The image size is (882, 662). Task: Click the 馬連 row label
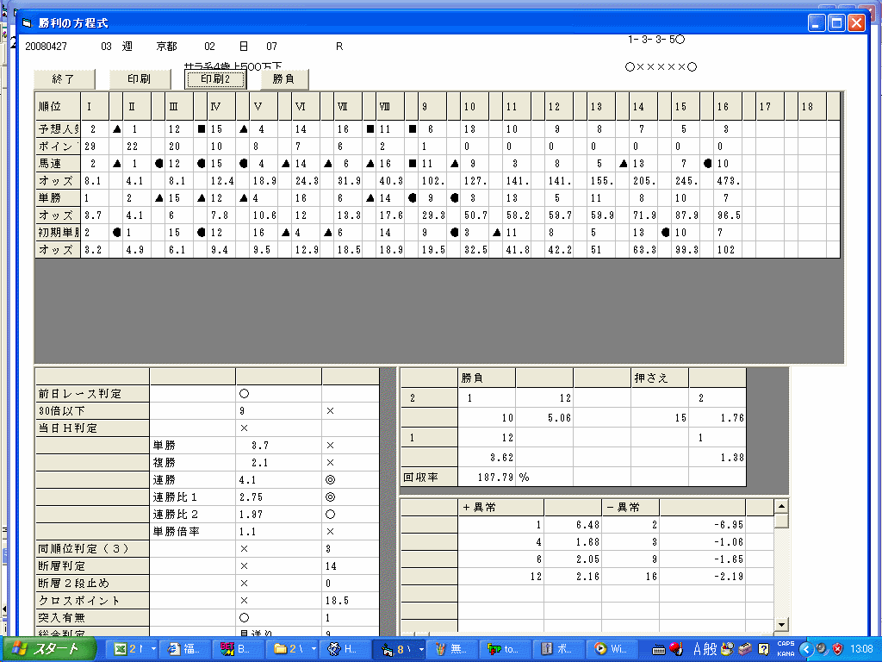(58, 164)
